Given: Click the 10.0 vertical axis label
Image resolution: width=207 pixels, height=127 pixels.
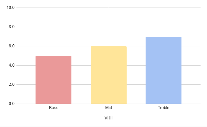Looking at the screenshot, I should (x=11, y=8).
